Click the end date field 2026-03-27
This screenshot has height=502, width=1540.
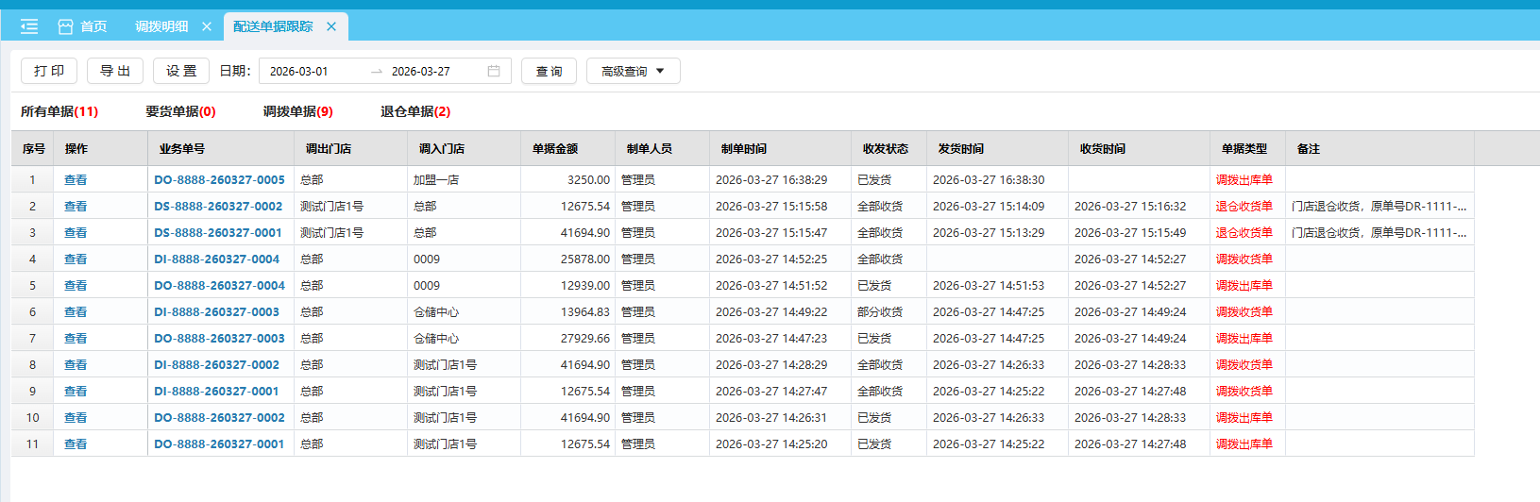[421, 71]
